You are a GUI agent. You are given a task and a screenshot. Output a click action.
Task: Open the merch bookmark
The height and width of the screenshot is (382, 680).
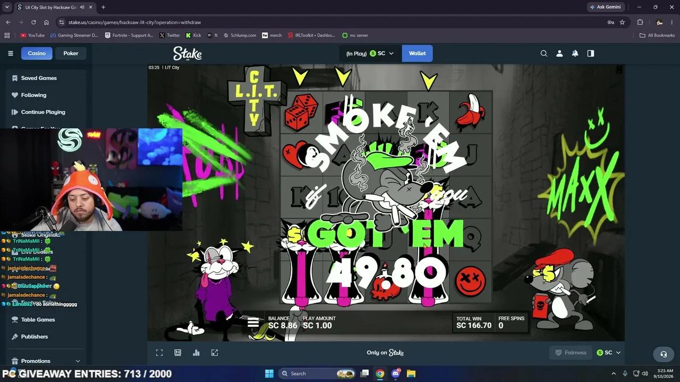(x=272, y=35)
